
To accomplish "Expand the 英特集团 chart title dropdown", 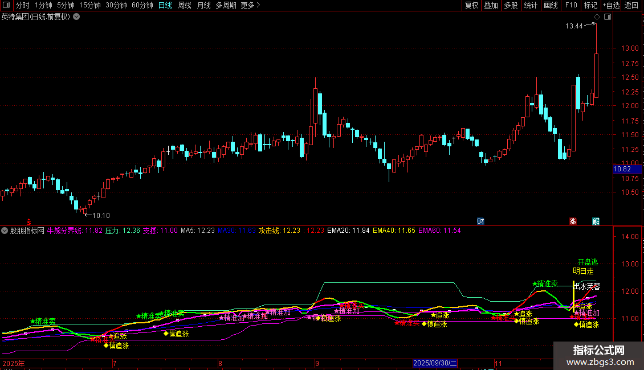I will 77,17.
